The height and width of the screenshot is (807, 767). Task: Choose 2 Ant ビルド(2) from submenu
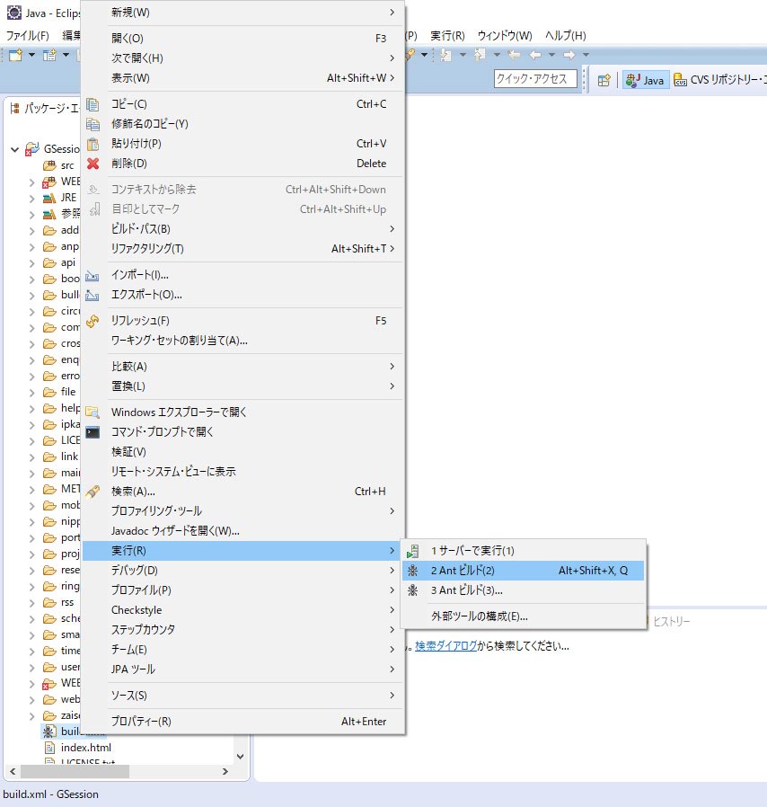[x=524, y=571]
